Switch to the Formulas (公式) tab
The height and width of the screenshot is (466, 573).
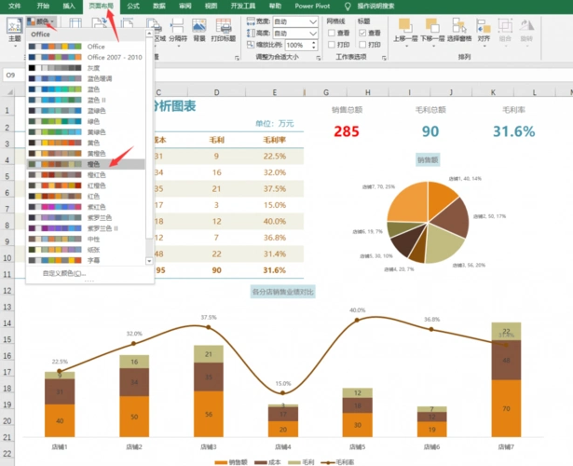133,6
